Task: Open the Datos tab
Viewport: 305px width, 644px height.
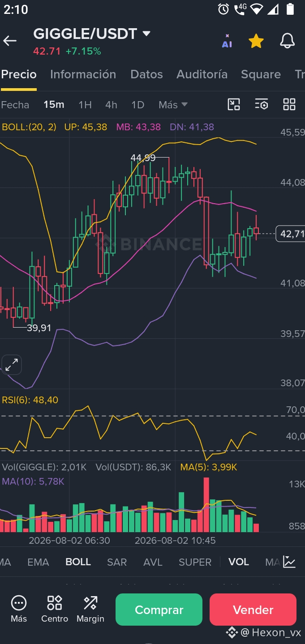Action: (x=146, y=74)
